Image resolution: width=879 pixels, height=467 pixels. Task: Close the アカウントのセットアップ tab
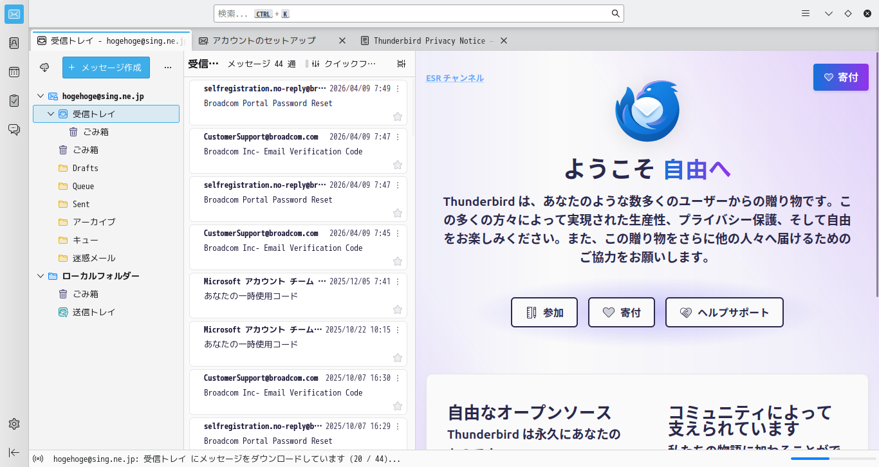tap(342, 41)
